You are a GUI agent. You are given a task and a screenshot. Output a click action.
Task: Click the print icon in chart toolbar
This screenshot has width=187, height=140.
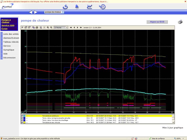click(37, 27)
